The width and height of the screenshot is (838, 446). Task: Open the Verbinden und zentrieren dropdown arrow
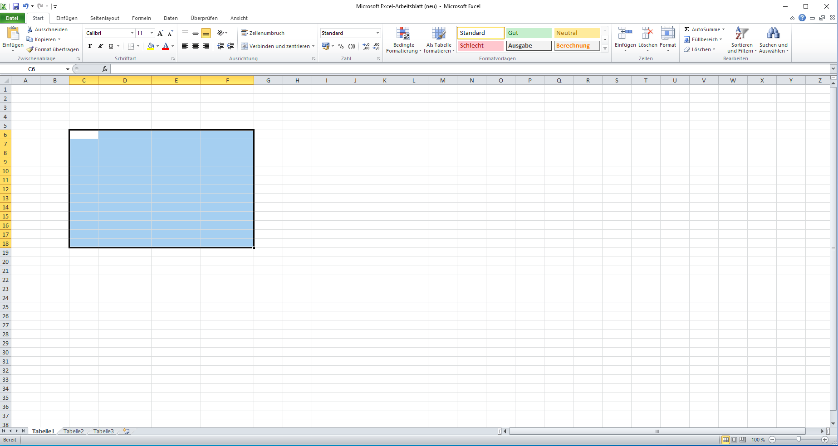coord(313,46)
